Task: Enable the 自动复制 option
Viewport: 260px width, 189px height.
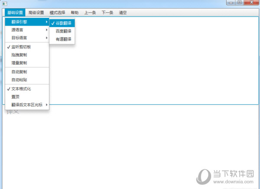Action: pyautogui.click(x=27, y=72)
